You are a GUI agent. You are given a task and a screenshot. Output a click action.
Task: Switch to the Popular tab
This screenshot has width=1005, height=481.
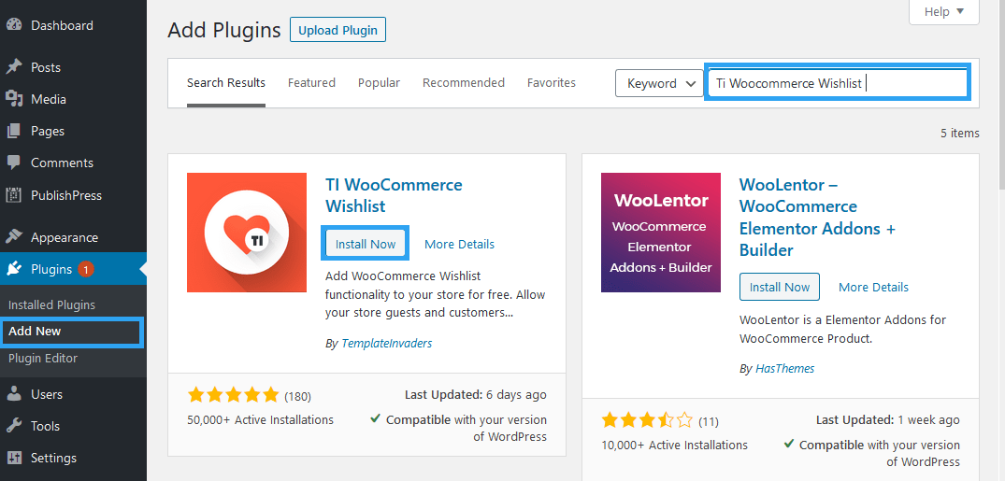click(x=379, y=82)
